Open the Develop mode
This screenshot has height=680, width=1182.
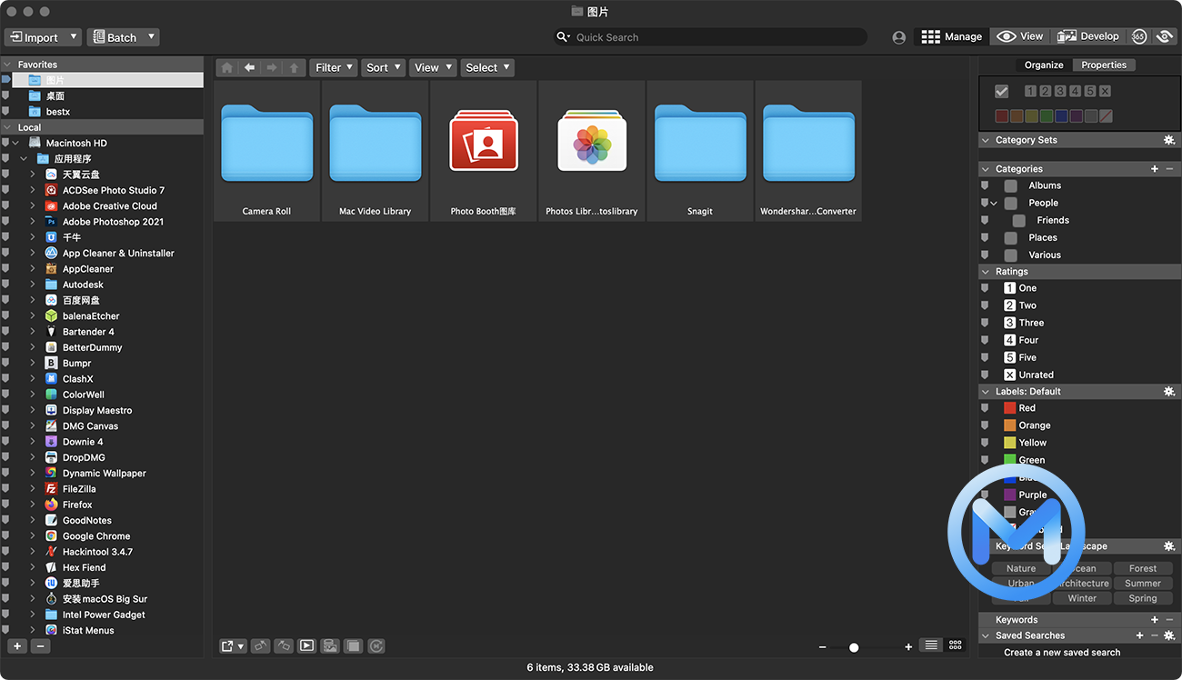click(x=1087, y=36)
